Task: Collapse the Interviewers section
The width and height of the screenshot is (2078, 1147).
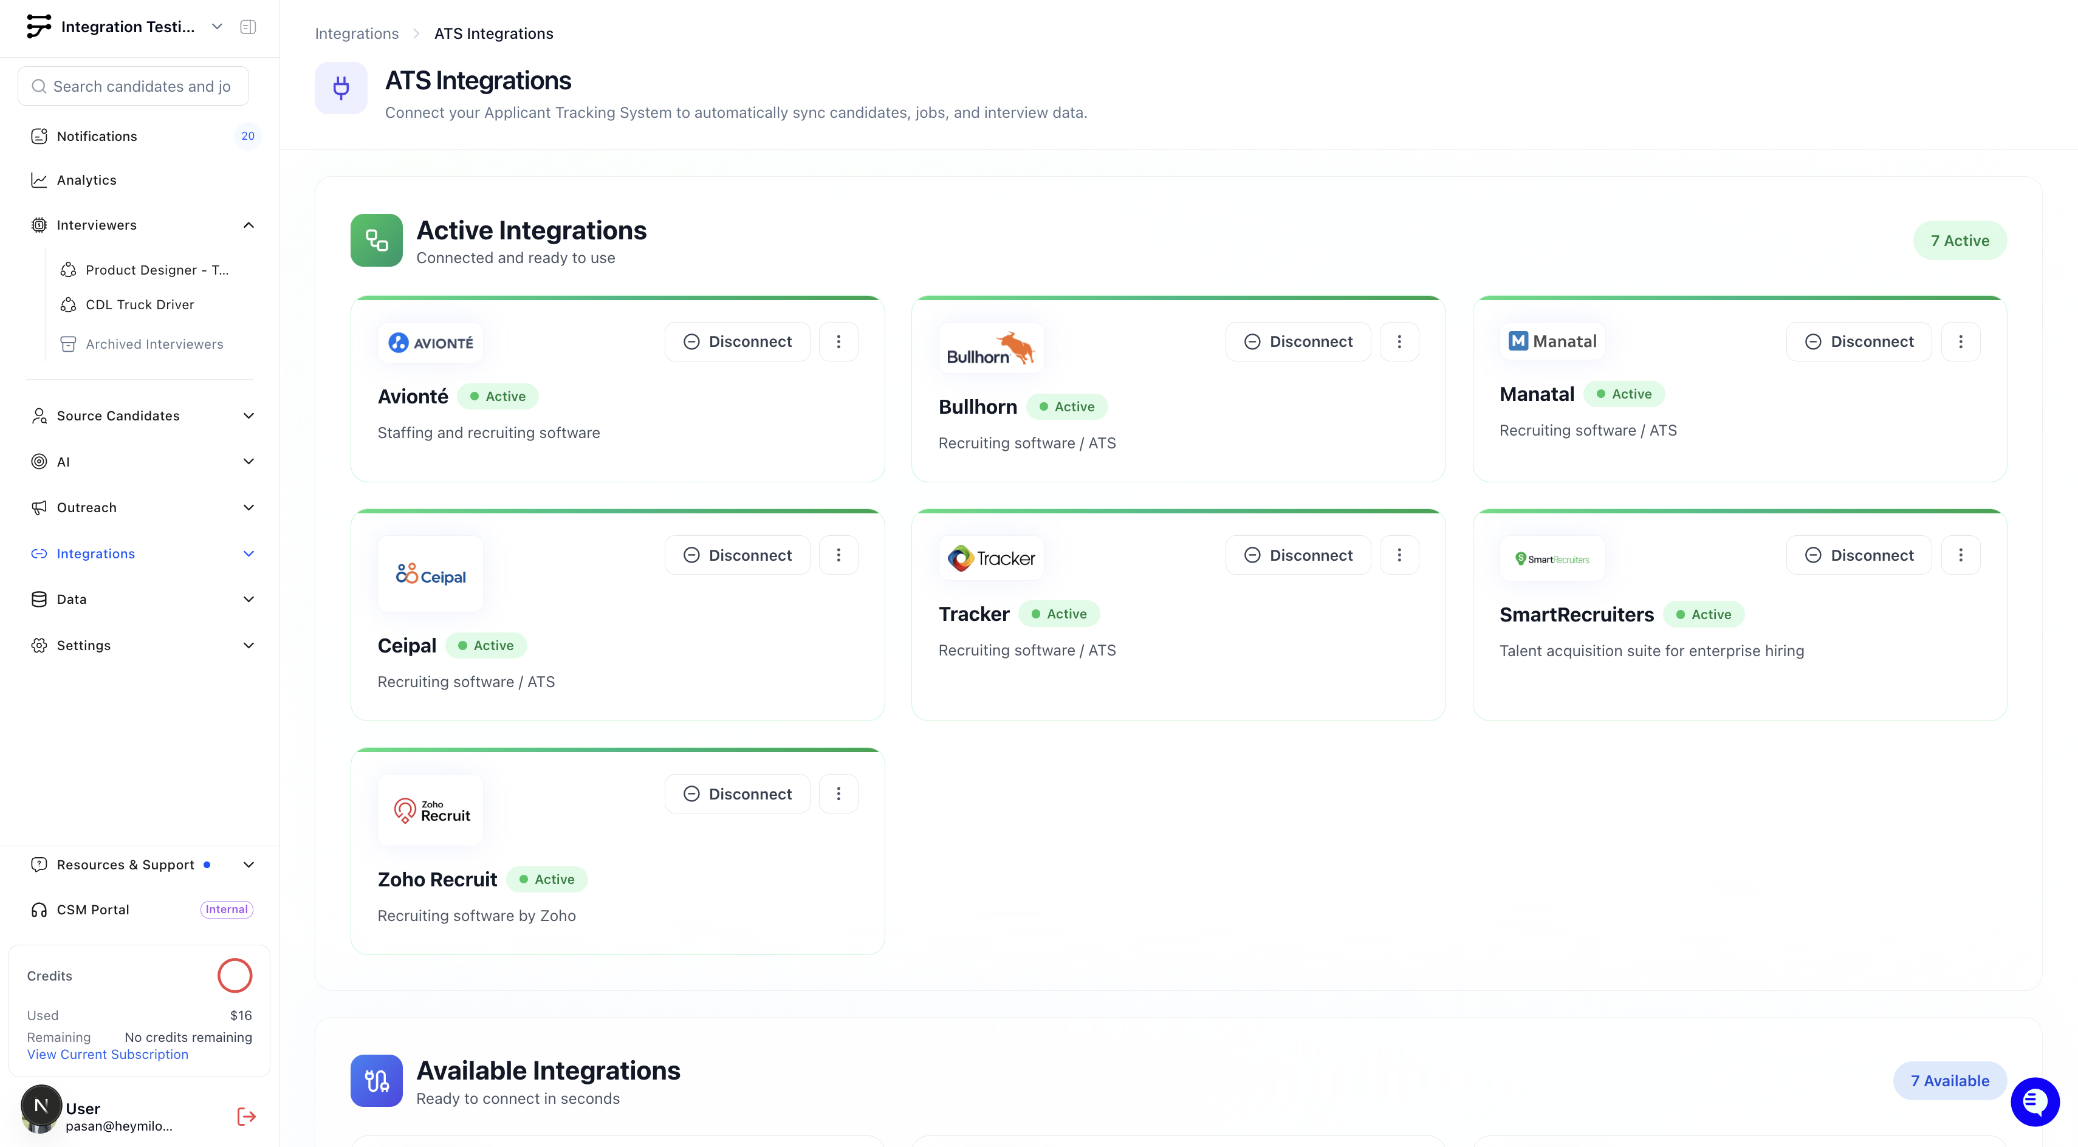Action: (x=249, y=225)
